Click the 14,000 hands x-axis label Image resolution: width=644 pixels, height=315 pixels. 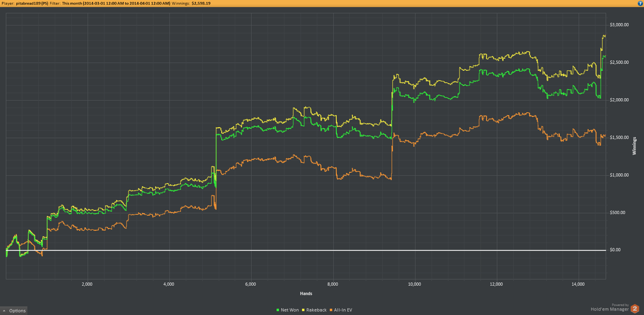pos(578,284)
